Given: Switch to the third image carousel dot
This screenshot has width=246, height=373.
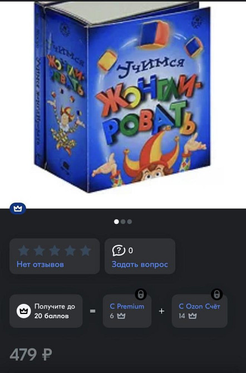Looking at the screenshot, I should pyautogui.click(x=130, y=222).
